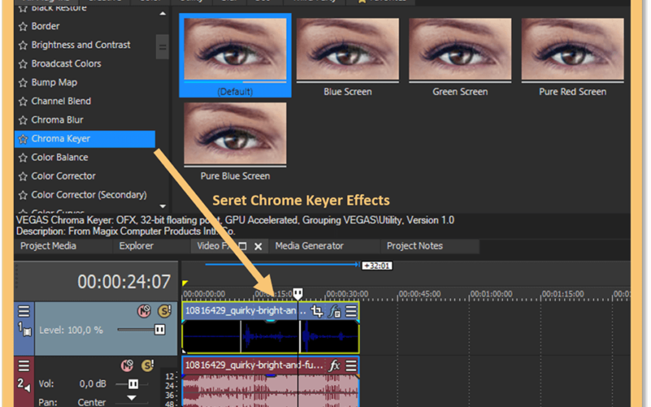Open Event FX on video clip
Viewport: 651px width, 407px height.
pyautogui.click(x=334, y=311)
